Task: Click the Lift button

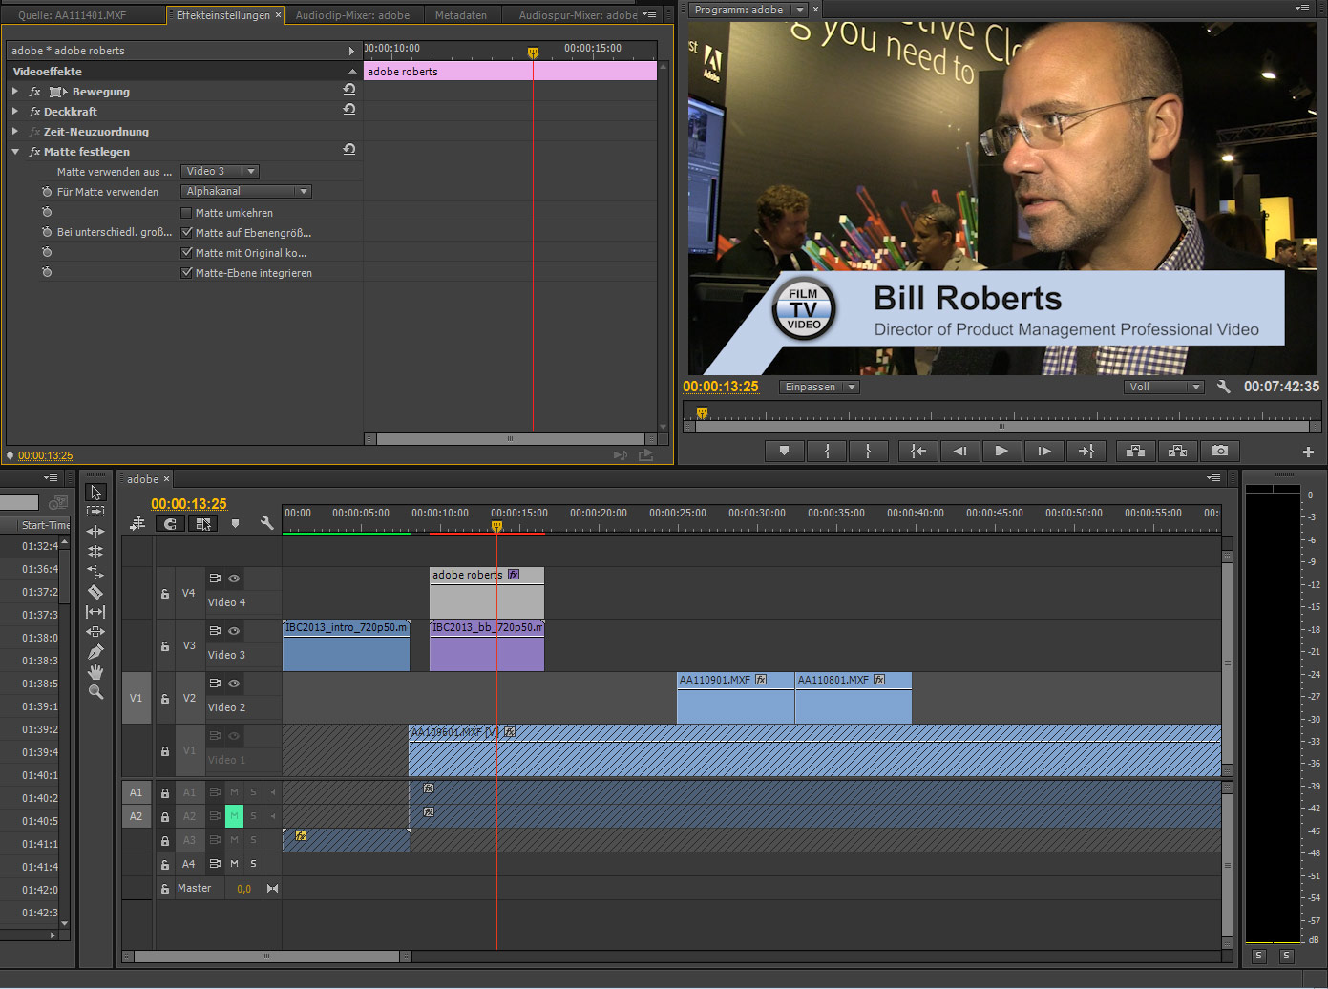Action: tap(1135, 451)
